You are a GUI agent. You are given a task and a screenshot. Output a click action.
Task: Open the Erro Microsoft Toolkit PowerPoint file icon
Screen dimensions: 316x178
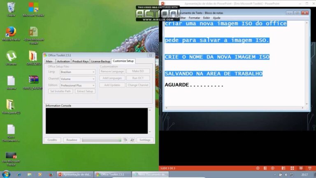[x=33, y=35]
